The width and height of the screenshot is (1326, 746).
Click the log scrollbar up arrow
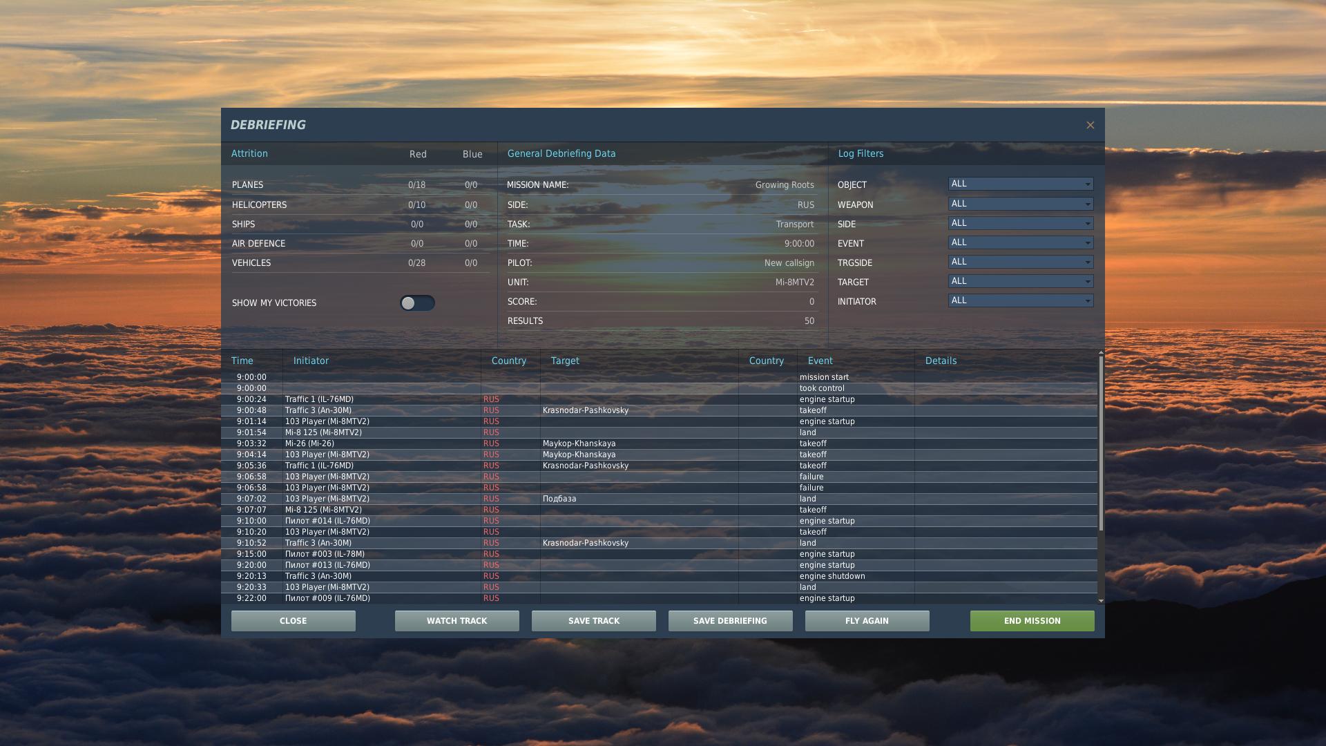click(1101, 353)
